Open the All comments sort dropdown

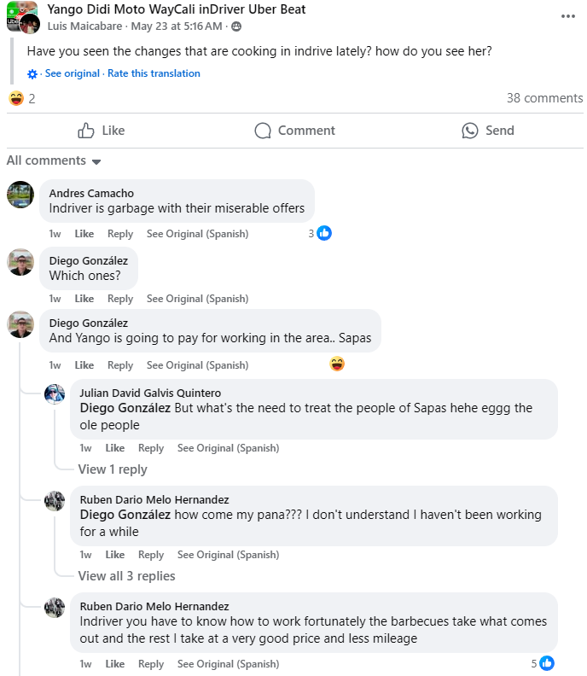[x=54, y=160]
